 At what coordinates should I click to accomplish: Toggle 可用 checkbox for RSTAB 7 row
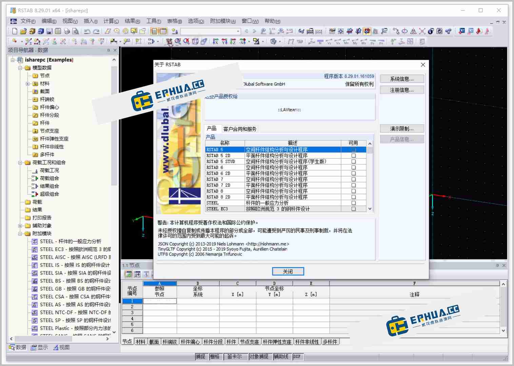354,179
